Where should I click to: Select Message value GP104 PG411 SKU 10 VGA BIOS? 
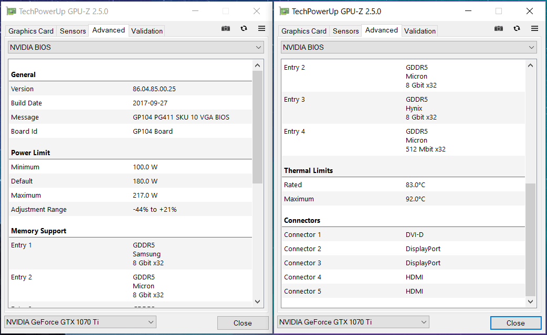pos(181,117)
